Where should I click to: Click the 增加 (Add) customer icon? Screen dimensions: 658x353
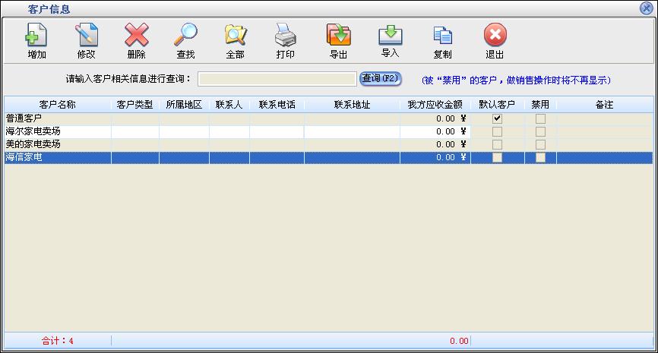tap(36, 36)
